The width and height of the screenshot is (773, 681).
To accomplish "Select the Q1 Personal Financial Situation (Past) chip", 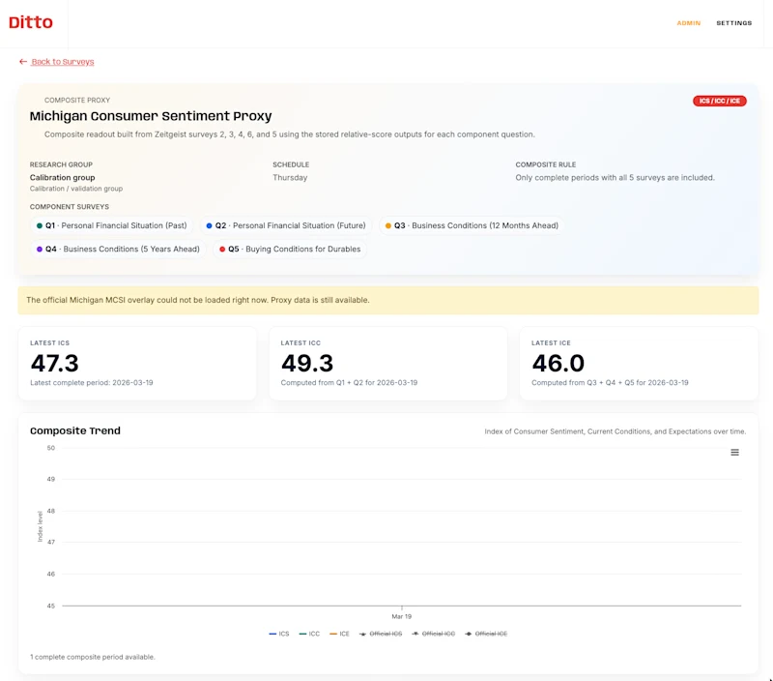I will point(111,225).
